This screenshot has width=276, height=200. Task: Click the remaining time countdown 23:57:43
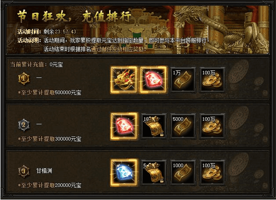pyautogui.click(x=65, y=32)
